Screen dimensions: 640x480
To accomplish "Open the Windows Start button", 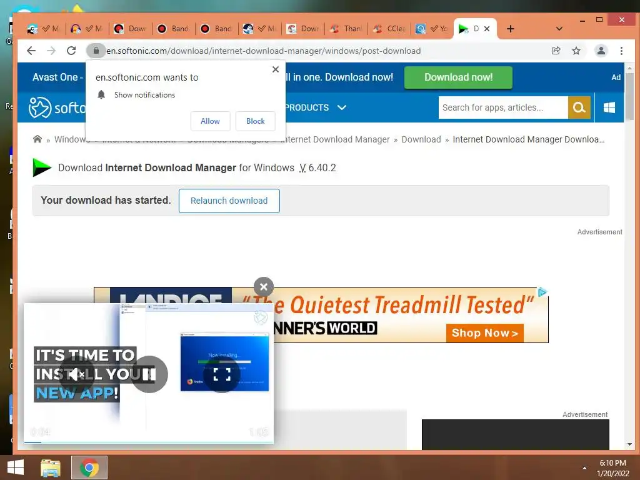I will point(16,467).
